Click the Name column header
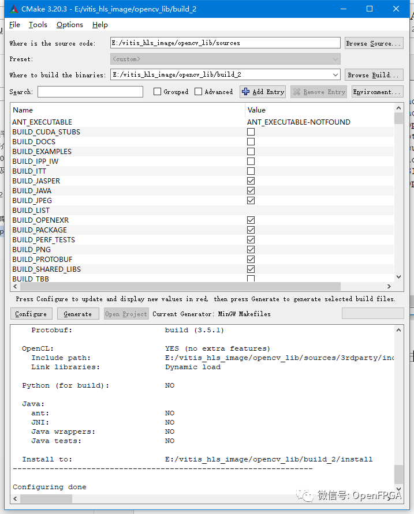Image resolution: width=414 pixels, height=514 pixels. pos(23,110)
